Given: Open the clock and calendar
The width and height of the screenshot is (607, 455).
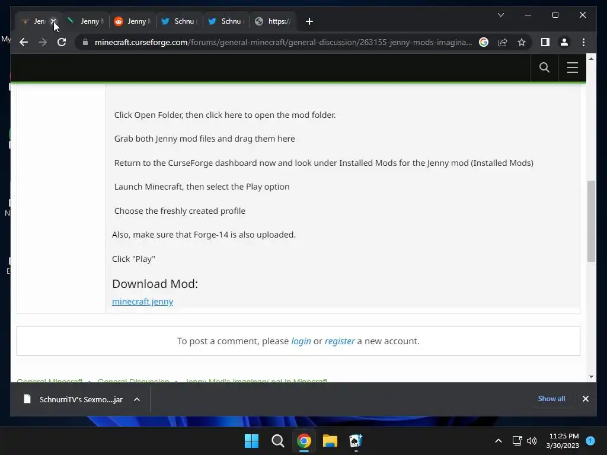Looking at the screenshot, I should (563, 441).
